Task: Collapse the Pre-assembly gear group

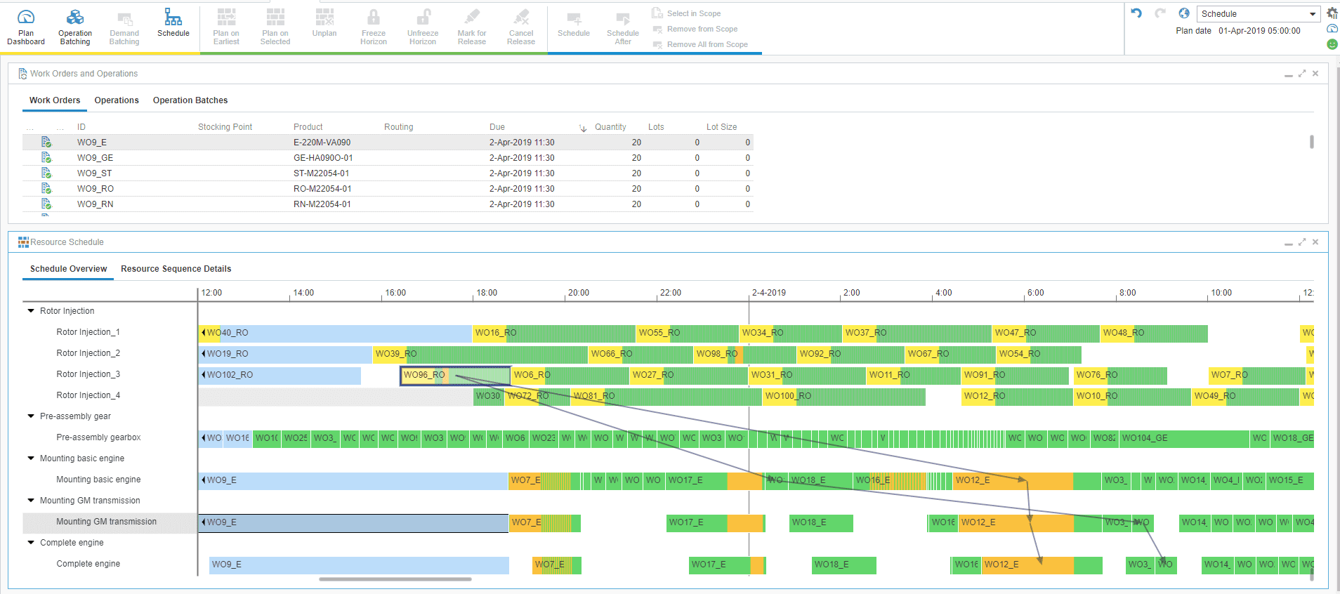Action: [31, 416]
